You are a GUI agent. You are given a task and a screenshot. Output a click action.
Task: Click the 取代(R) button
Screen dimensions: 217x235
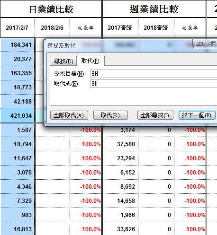tap(110, 115)
